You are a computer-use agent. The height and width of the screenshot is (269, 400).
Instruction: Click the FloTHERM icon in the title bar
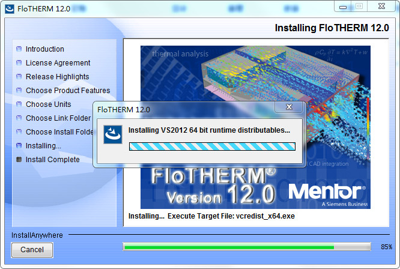[10, 8]
